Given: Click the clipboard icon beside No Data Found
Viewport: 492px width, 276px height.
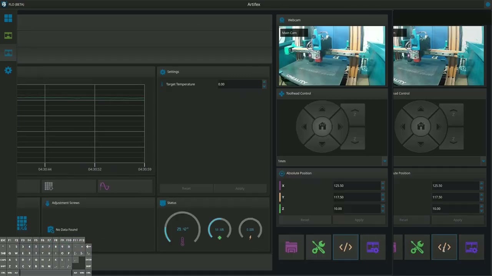Looking at the screenshot, I should coord(51,229).
